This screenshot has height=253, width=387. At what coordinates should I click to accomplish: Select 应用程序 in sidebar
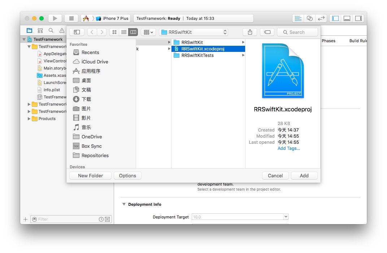click(101, 71)
